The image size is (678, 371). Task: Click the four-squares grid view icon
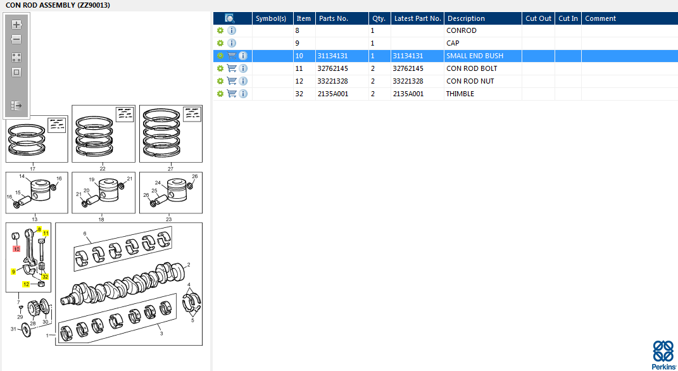(16, 58)
